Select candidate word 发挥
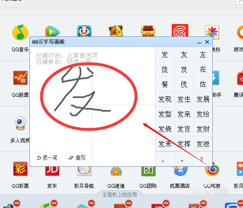The image size is (243, 208). coord(184,144)
